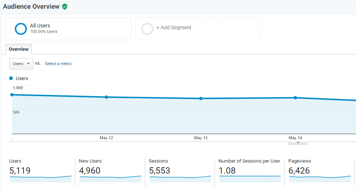
Task: Select the May 14 data point
Action: [295, 98]
